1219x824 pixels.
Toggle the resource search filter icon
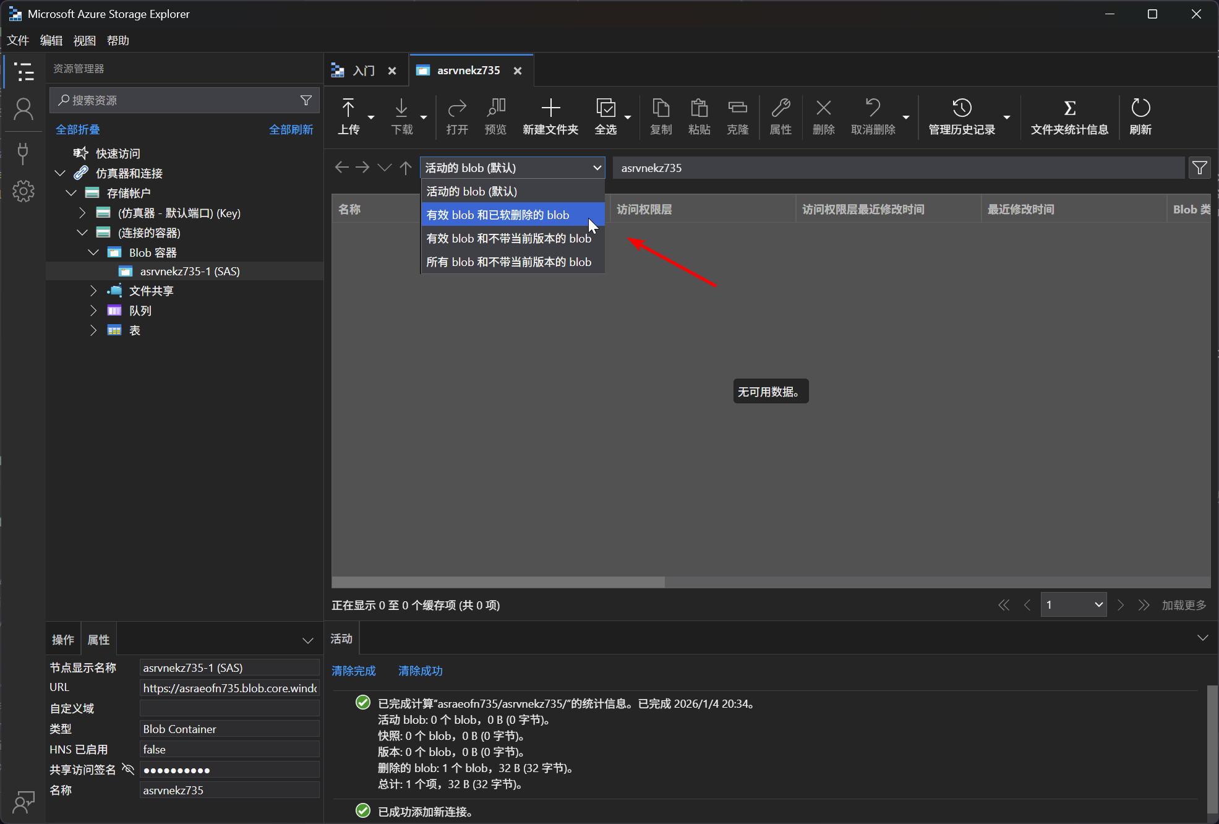coord(306,100)
